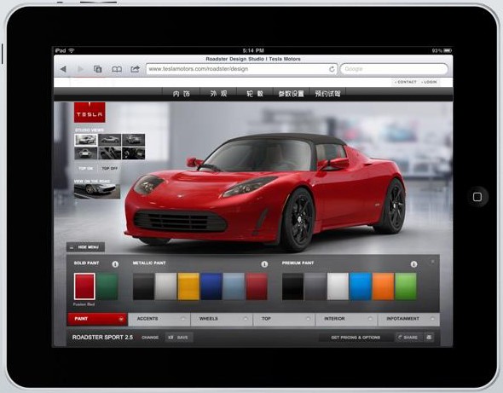This screenshot has width=503, height=393.
Task: Choose the black premium paint swatch
Action: click(x=292, y=286)
